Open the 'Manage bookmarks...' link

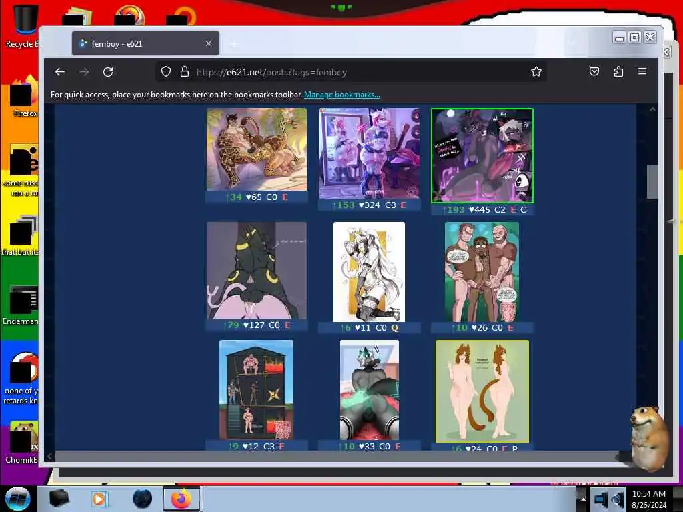[342, 95]
